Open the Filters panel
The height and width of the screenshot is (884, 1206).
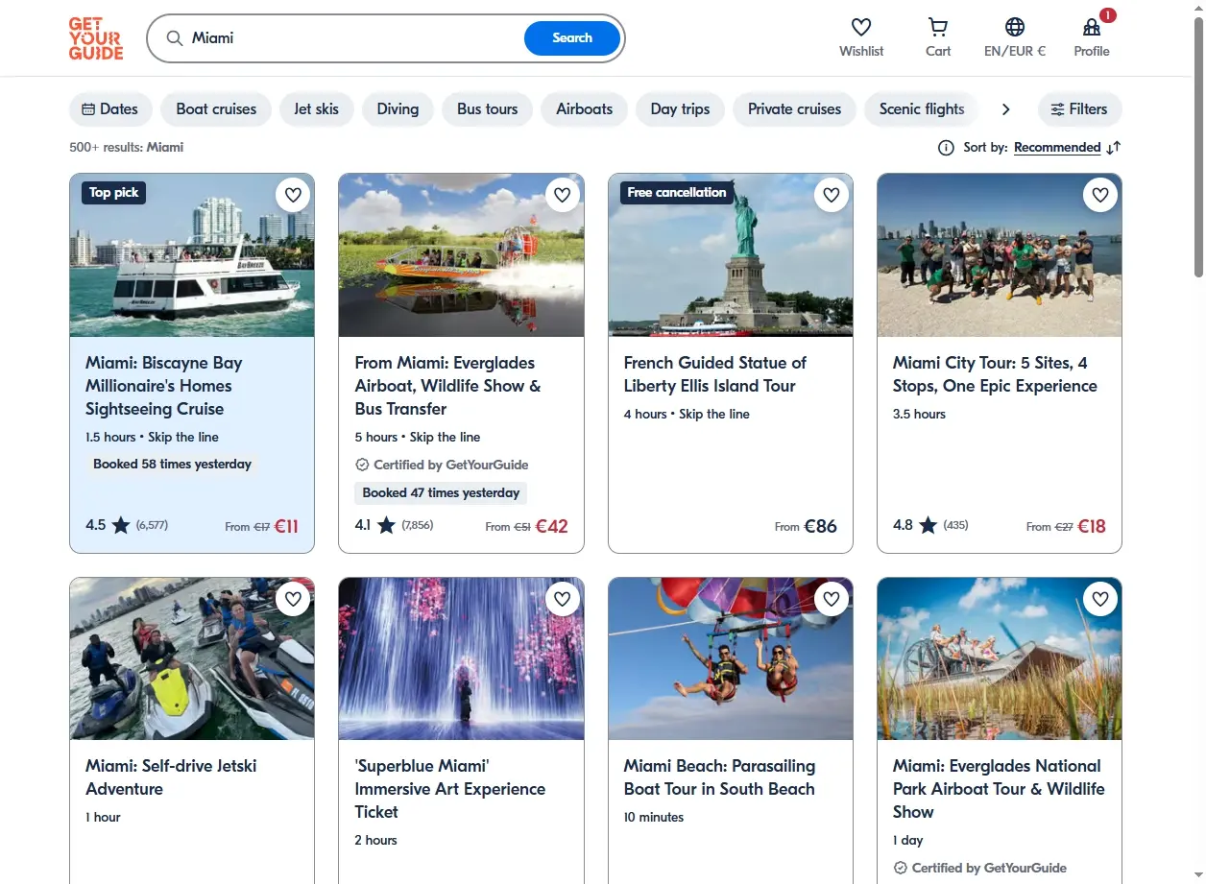click(x=1079, y=109)
